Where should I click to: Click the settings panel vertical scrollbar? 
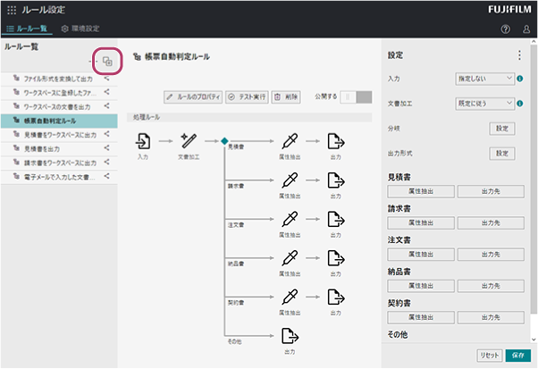[534, 179]
